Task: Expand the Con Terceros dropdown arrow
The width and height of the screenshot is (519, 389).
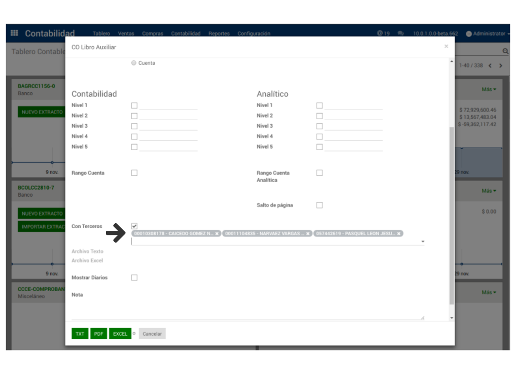Action: 423,242
